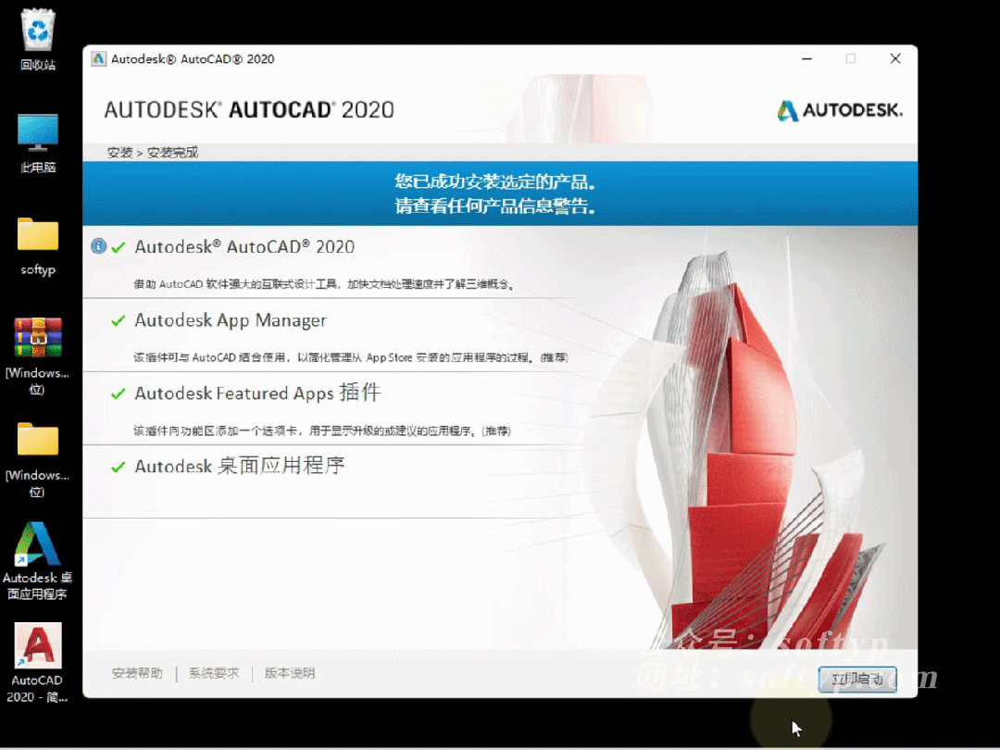Viewport: 1000px width, 750px height.
Task: Select the This PC desktop icon
Action: [x=38, y=143]
